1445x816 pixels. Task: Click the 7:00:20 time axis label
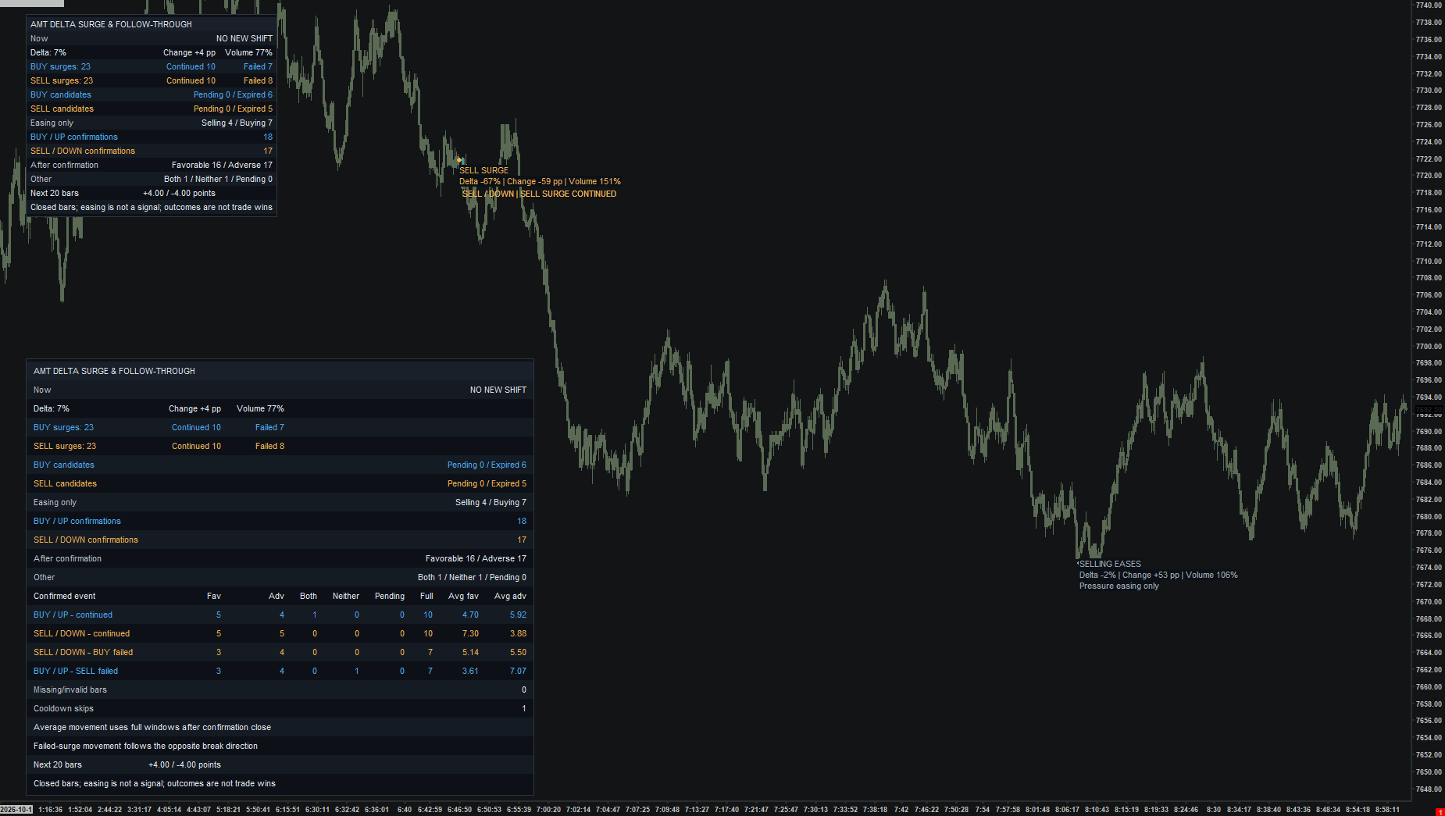tap(548, 810)
